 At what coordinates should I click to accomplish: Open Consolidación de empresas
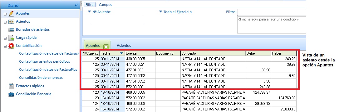click(41, 78)
